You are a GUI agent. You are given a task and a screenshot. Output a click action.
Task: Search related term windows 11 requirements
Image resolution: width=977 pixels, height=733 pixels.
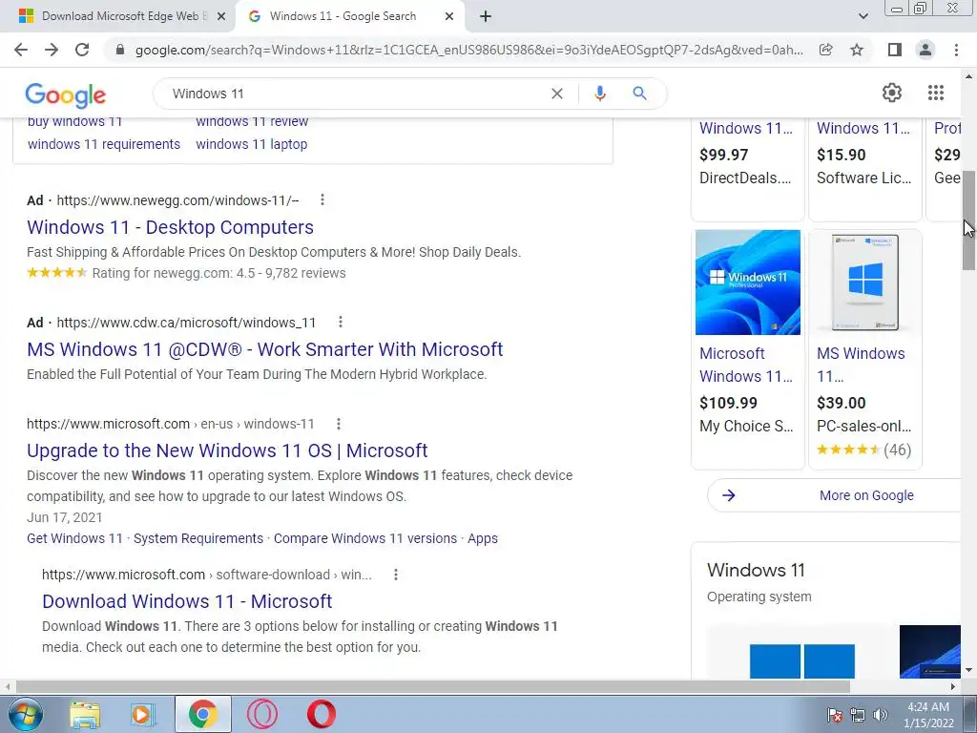click(104, 144)
